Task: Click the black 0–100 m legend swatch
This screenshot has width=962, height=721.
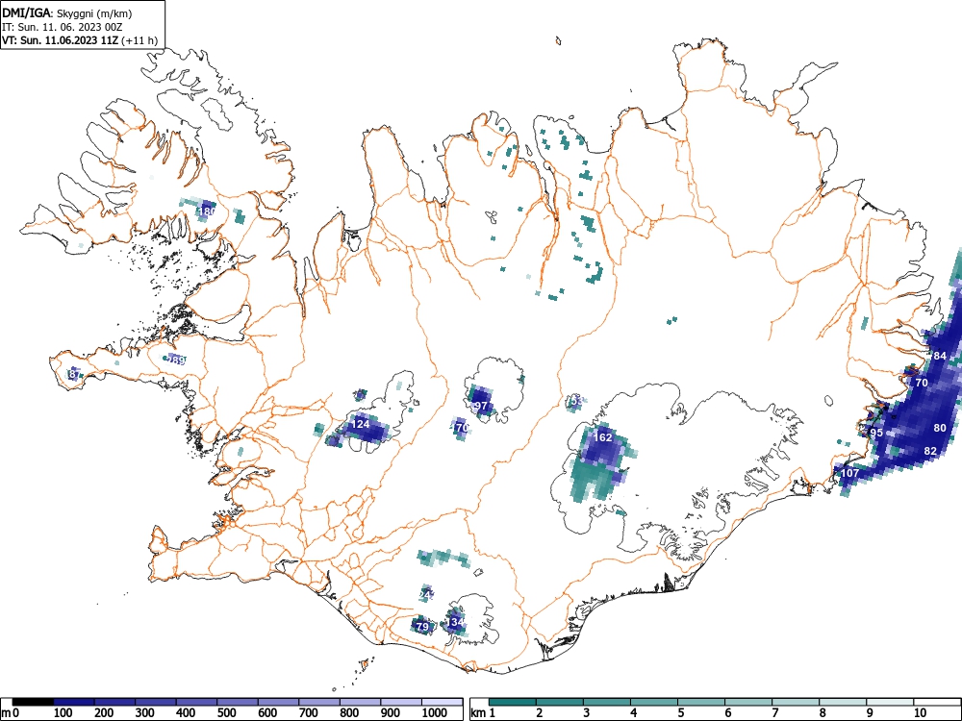Action: click(33, 702)
